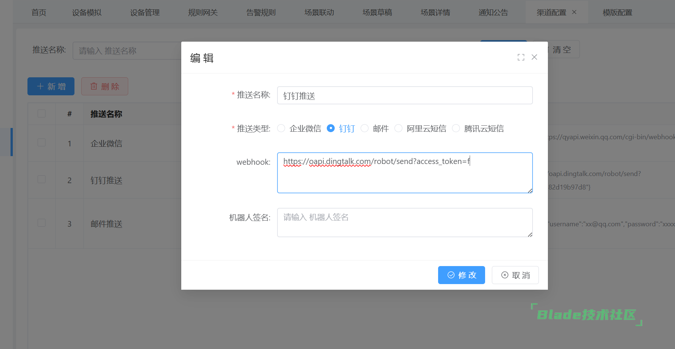Click the fullscreen icon in edit dialog
The height and width of the screenshot is (349, 675).
[x=521, y=57]
